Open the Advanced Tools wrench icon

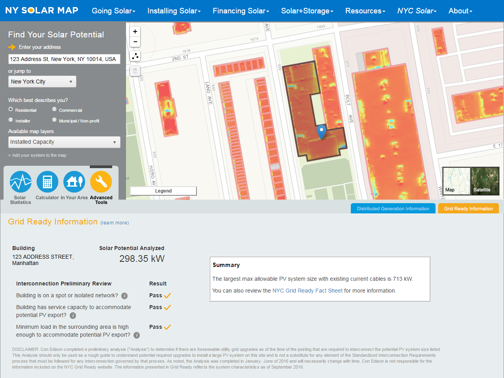pos(101,182)
